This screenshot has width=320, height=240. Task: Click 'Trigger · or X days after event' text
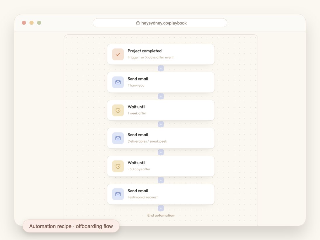coord(151,57)
